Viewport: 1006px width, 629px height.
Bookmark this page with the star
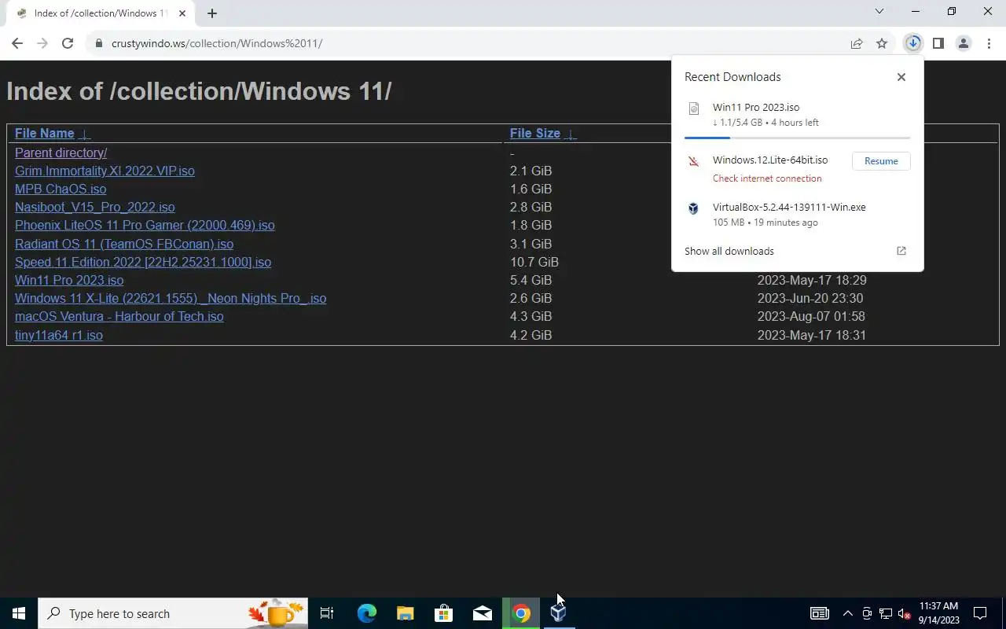[882, 43]
